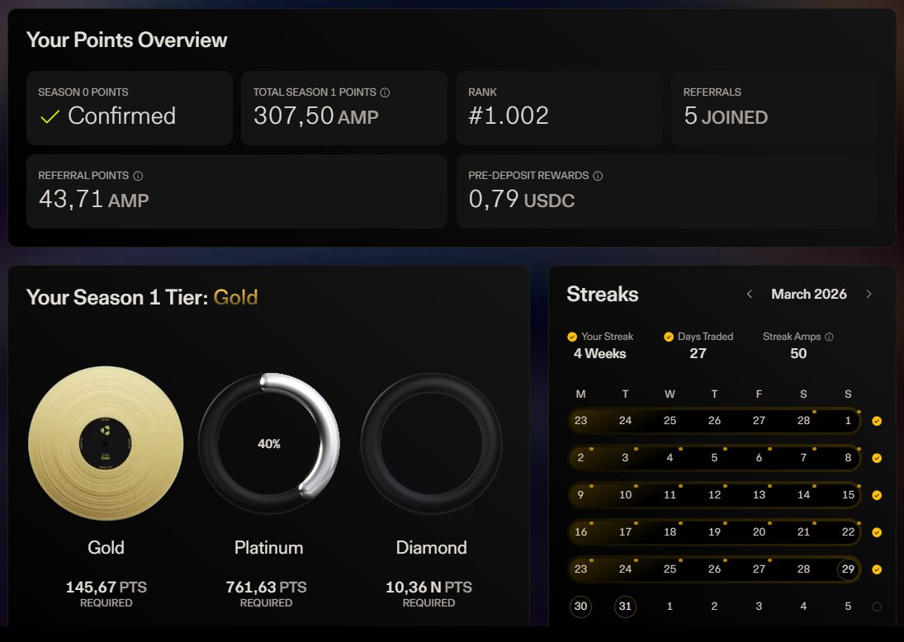This screenshot has height=642, width=904.
Task: Click the info icon beside Referral Points
Action: tap(138, 176)
